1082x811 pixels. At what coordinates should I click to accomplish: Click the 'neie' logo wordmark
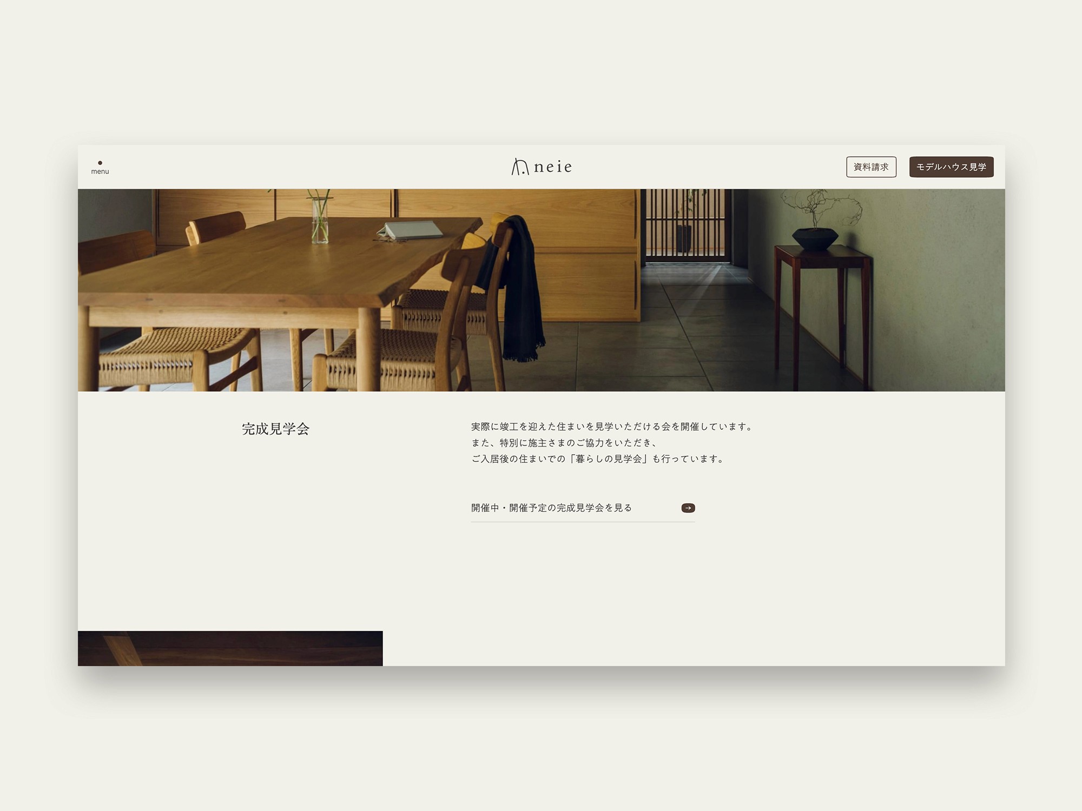pyautogui.click(x=553, y=167)
